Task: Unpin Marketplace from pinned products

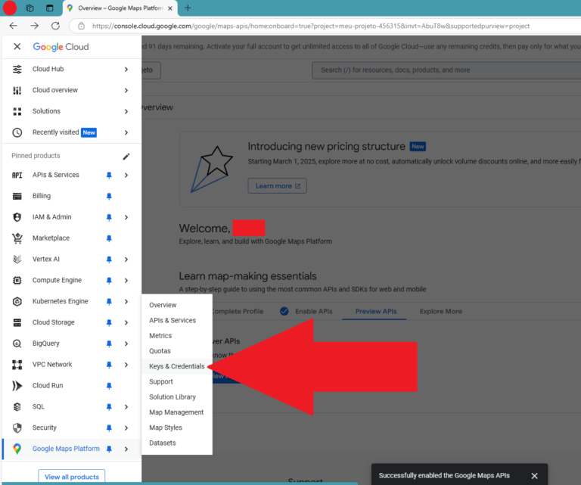Action: click(109, 238)
